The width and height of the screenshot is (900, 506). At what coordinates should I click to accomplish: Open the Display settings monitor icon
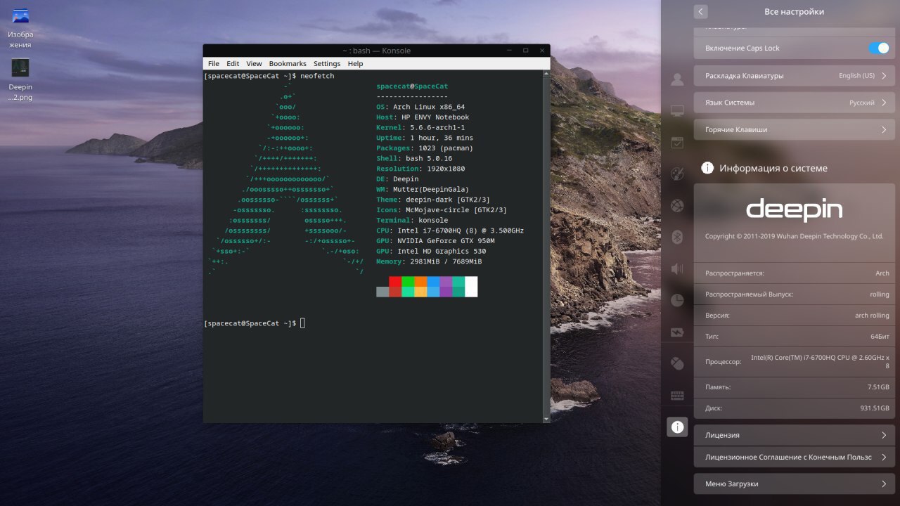coord(677,111)
